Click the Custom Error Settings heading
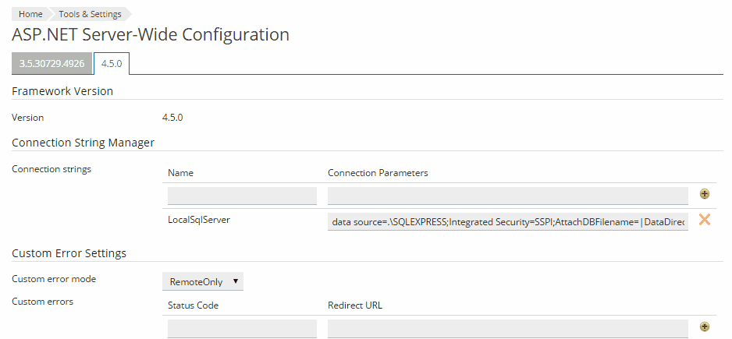The image size is (732, 339). [x=69, y=253]
